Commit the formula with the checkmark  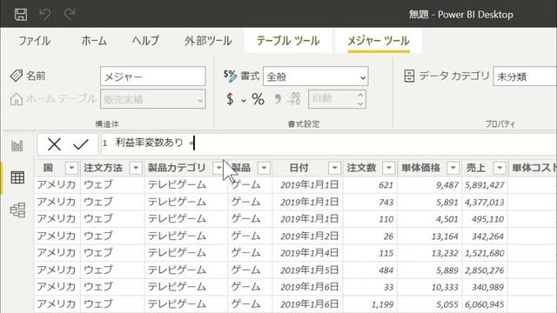click(x=81, y=144)
